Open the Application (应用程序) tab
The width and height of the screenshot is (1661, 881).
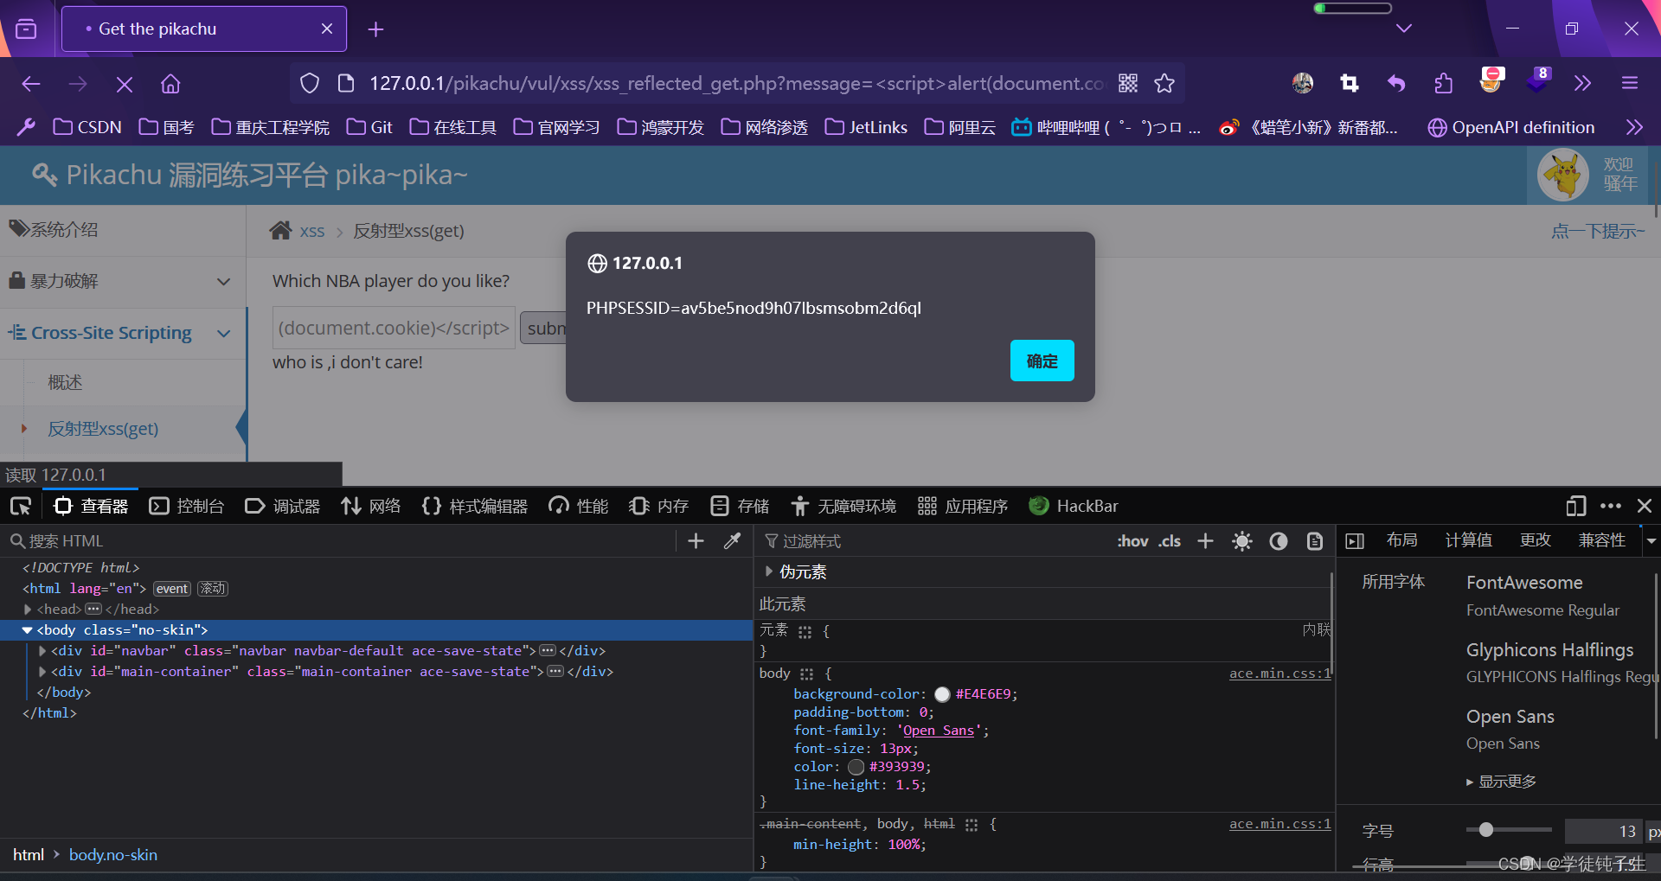962,506
